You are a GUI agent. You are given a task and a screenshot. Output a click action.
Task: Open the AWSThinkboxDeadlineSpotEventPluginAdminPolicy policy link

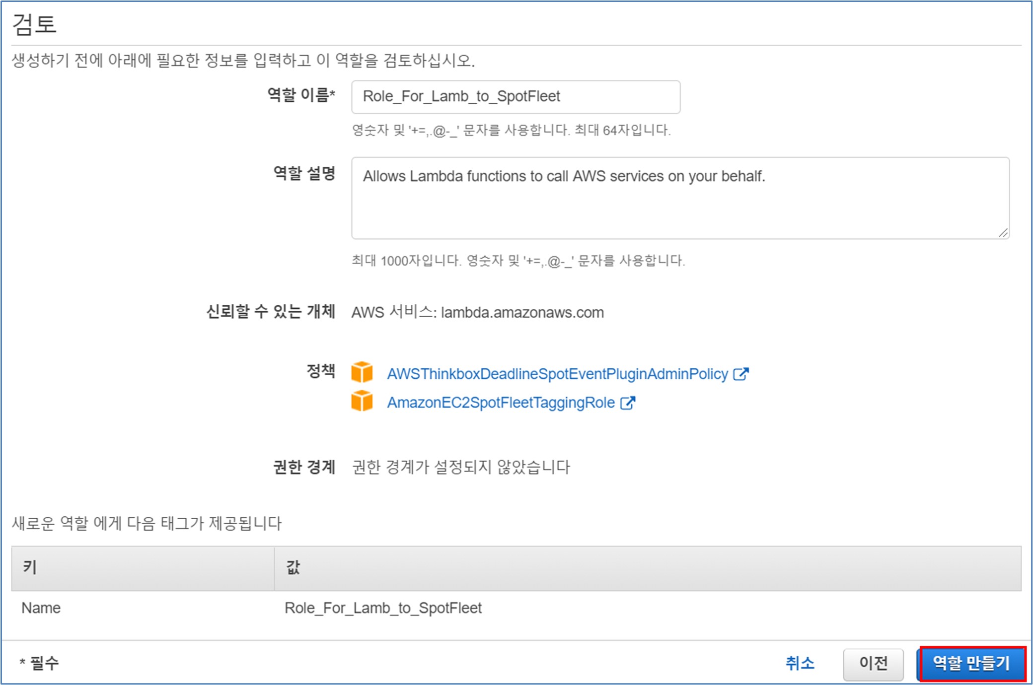(557, 374)
